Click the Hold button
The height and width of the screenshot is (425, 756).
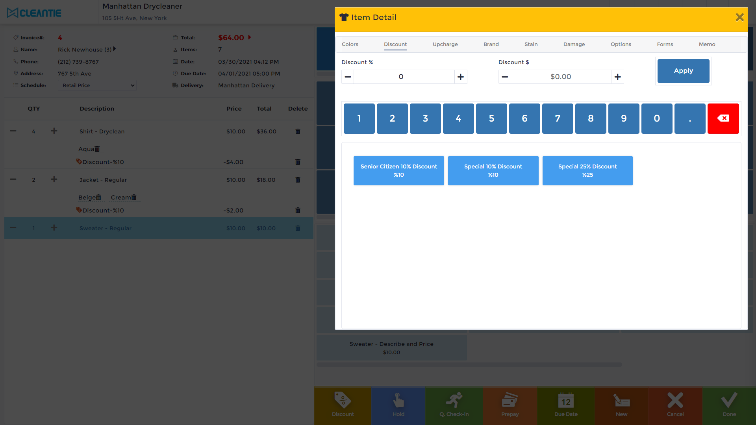pyautogui.click(x=398, y=405)
